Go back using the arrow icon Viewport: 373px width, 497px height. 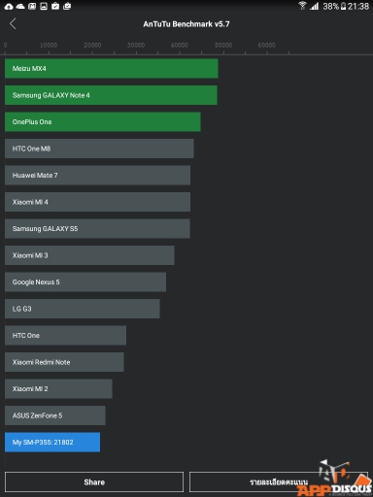click(13, 23)
